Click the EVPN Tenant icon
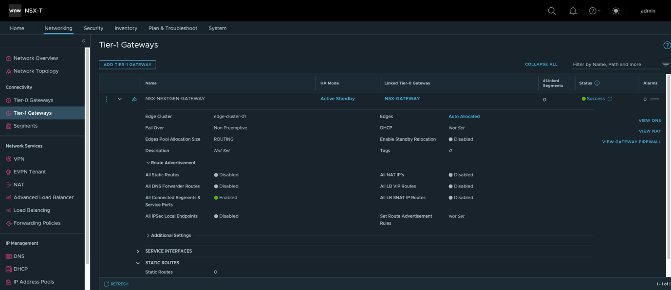The width and height of the screenshot is (671, 290). pyautogui.click(x=8, y=172)
